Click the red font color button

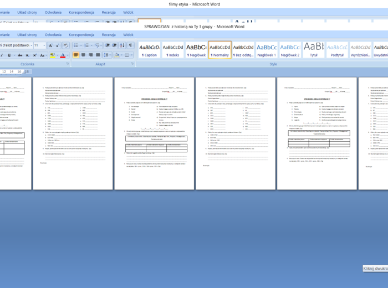point(62,55)
